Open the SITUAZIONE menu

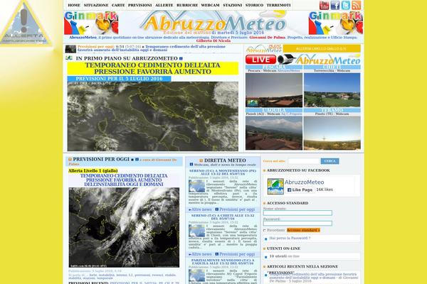click(96, 5)
